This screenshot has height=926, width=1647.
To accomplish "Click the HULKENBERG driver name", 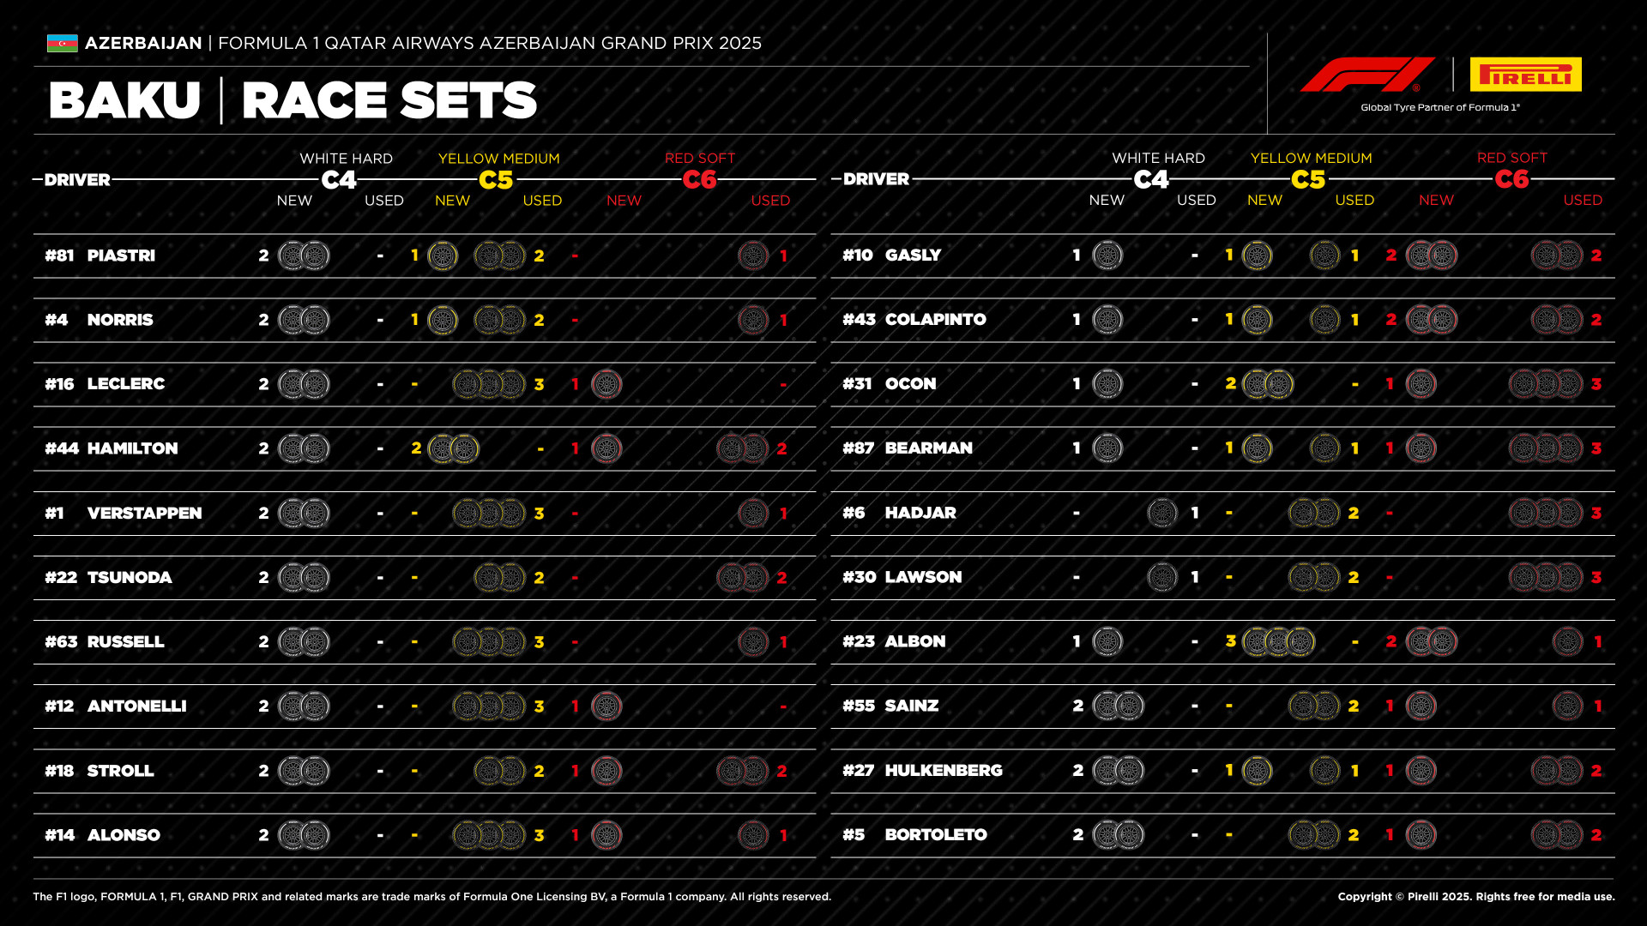I will [944, 770].
